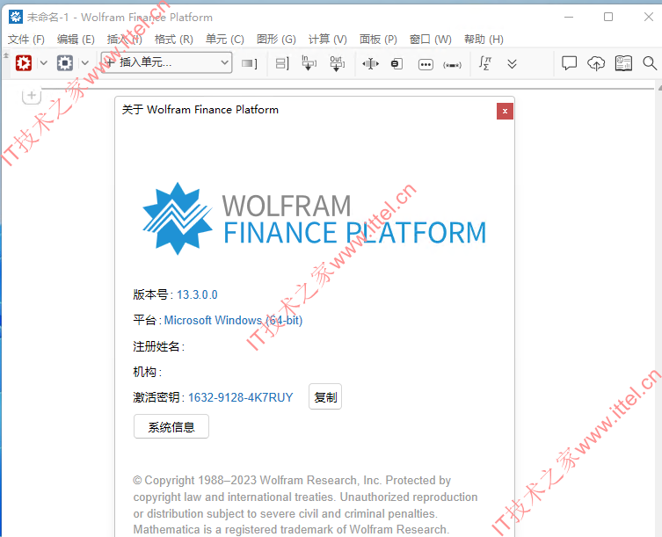Click the In cell arrow icon
The width and height of the screenshot is (662, 537).
(x=309, y=63)
